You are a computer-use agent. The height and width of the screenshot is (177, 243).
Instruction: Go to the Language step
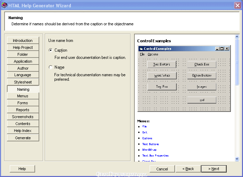click(23, 75)
